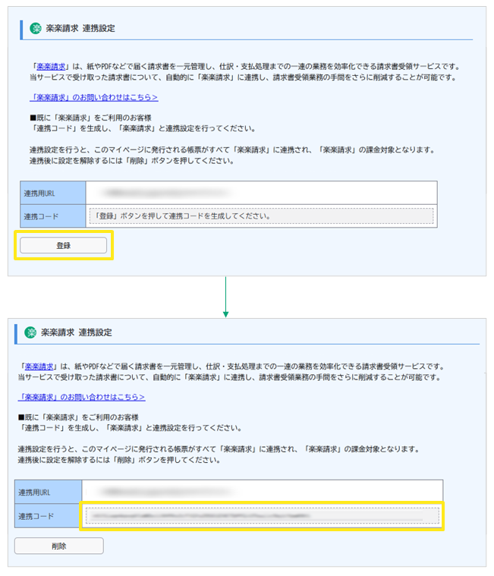
Task: Open upper 「楽楽請求」のお問い合わせはこちら link
Action: (93, 97)
